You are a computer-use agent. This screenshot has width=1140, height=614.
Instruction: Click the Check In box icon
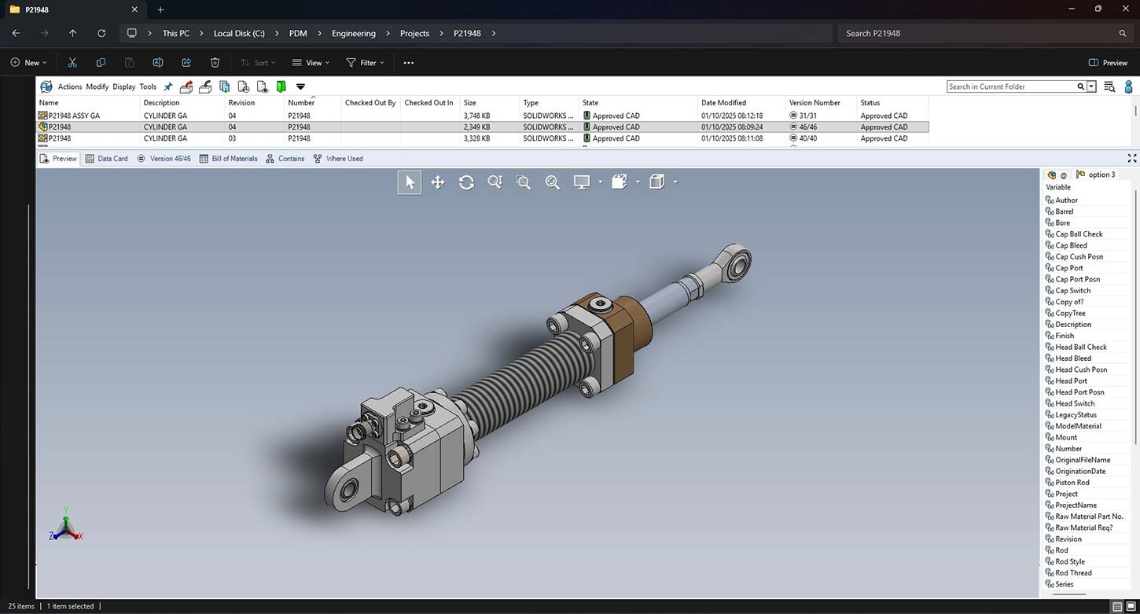(x=205, y=86)
